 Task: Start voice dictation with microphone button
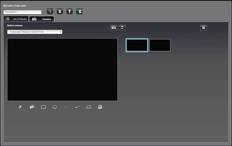pos(70,11)
